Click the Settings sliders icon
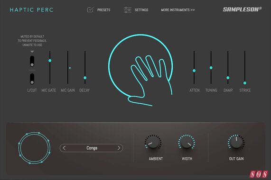 (x=128, y=10)
